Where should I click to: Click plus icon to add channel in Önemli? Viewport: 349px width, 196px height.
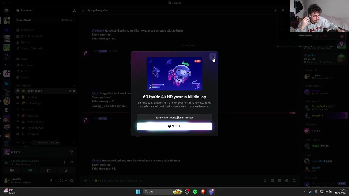pos(74,85)
